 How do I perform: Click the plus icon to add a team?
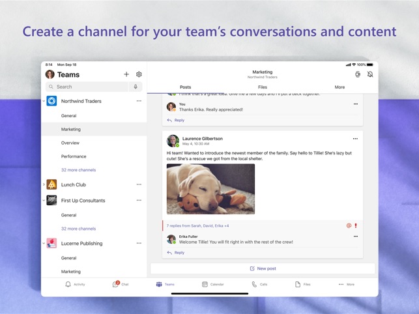[x=126, y=74]
